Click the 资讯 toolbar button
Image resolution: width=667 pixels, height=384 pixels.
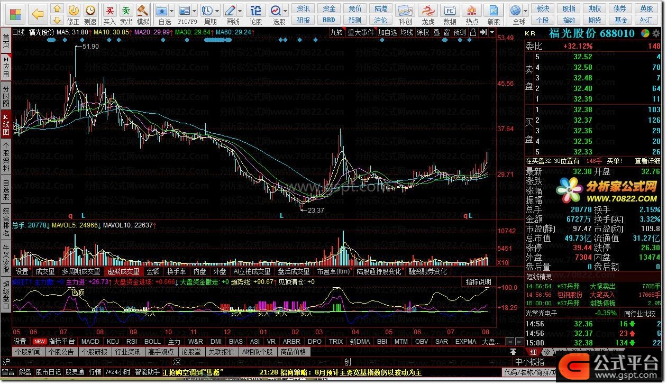pyautogui.click(x=304, y=8)
